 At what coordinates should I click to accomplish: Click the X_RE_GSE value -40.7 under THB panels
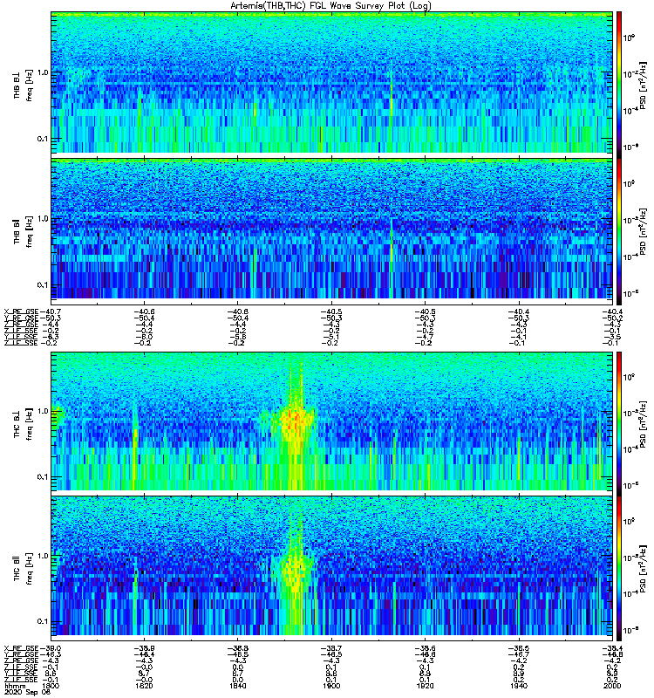point(51,311)
